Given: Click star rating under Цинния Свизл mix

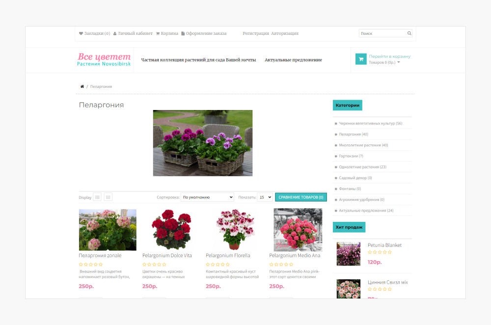Looking at the screenshot, I should [x=380, y=289].
